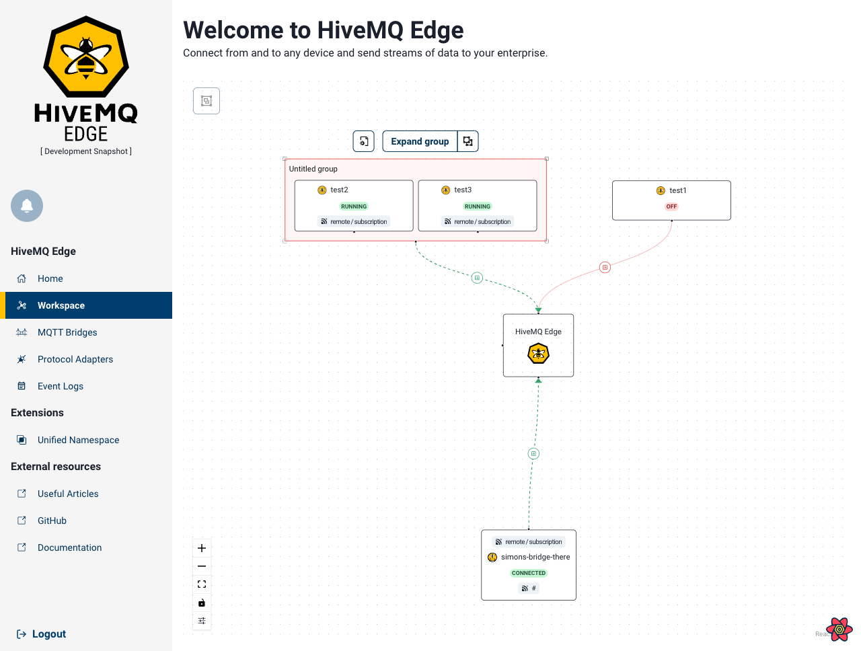
Task: Click the green edge marker from the group
Action: click(x=477, y=278)
